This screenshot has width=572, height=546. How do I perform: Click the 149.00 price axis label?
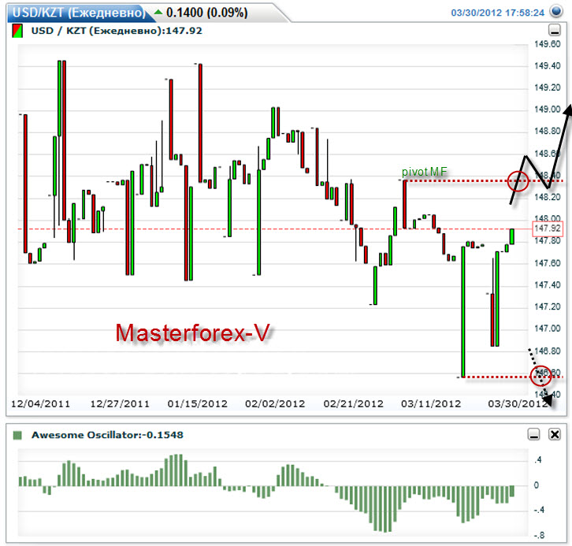tap(548, 110)
